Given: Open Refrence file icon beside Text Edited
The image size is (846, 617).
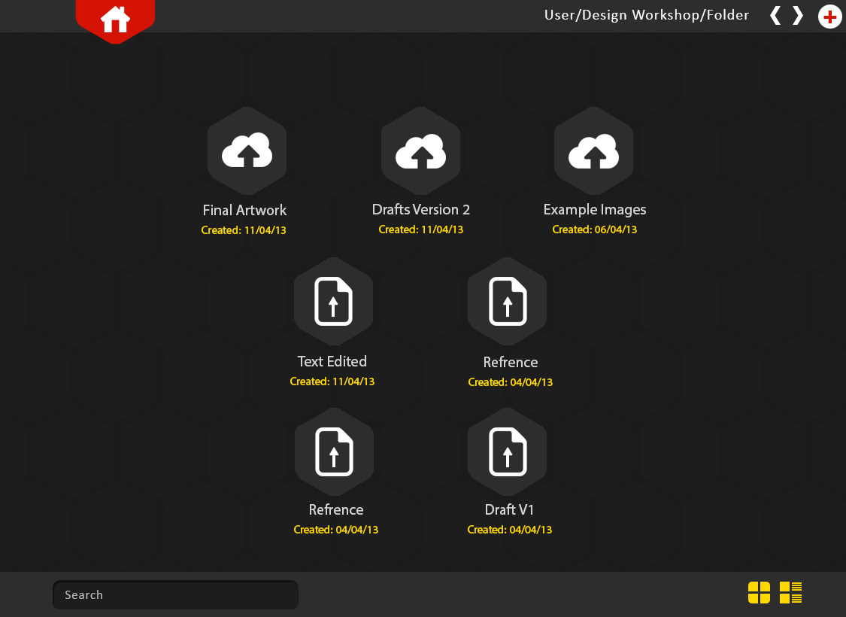Looking at the screenshot, I should 507,301.
